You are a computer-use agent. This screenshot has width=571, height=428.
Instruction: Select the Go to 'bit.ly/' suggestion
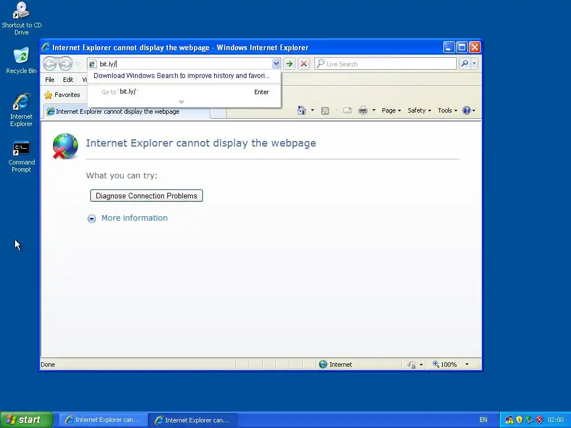click(184, 92)
